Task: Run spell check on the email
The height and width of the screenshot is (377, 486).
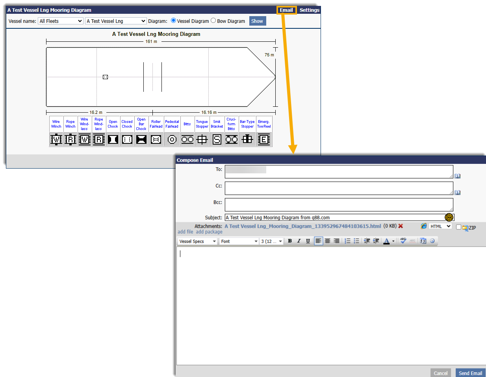Action: (403, 241)
